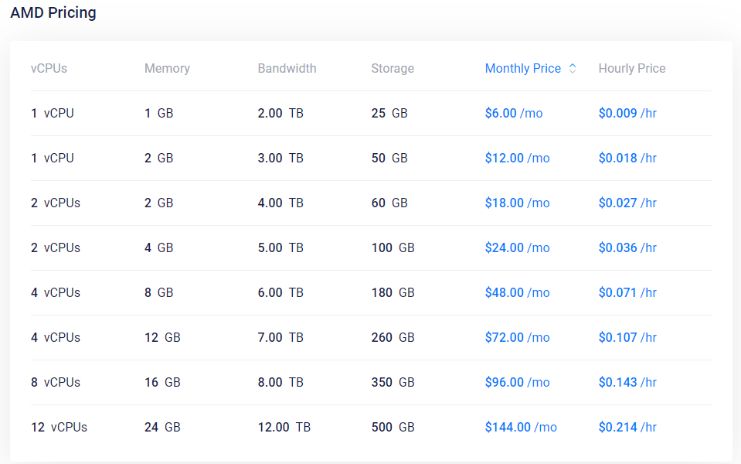
Task: Click the Memory column header
Action: (168, 69)
